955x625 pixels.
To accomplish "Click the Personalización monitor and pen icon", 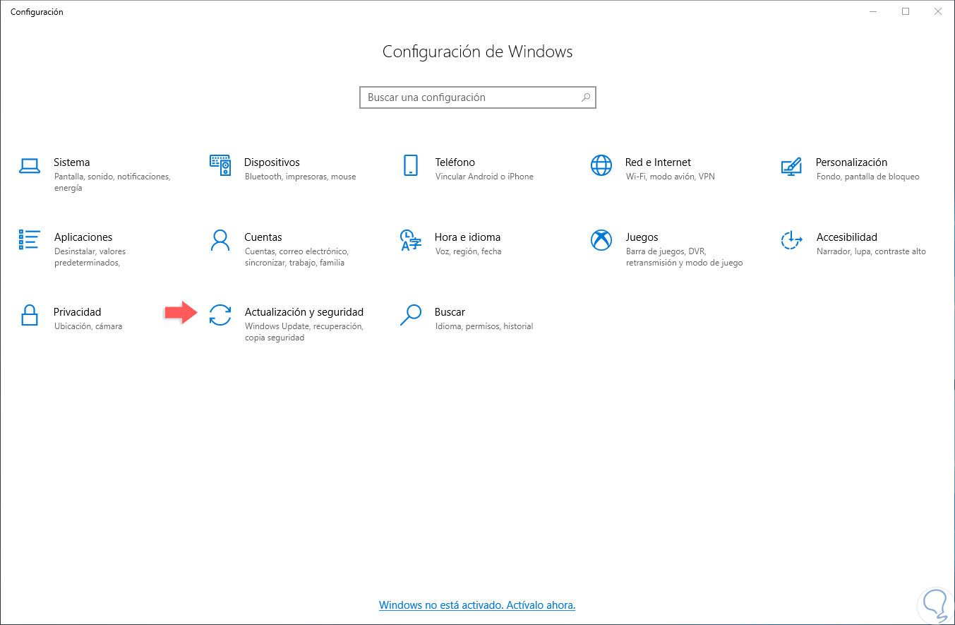I will (x=792, y=166).
